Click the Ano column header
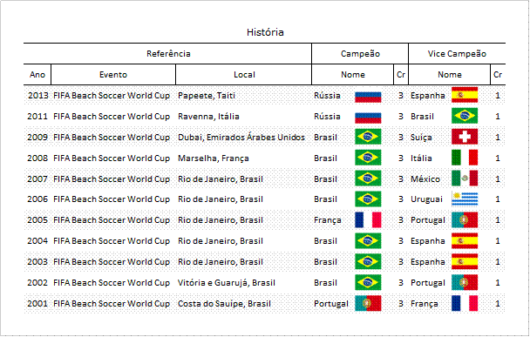The image size is (530, 337). [x=37, y=75]
